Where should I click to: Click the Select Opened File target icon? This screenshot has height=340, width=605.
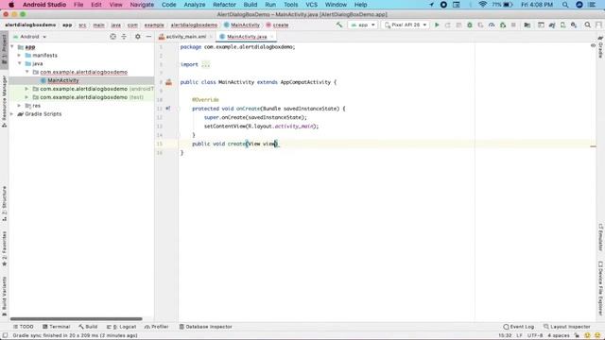(112, 36)
